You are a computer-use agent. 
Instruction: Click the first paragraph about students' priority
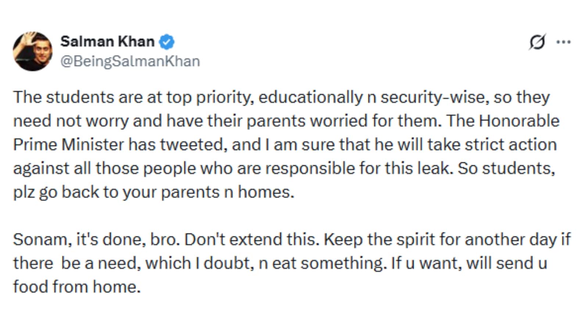[x=286, y=144]
